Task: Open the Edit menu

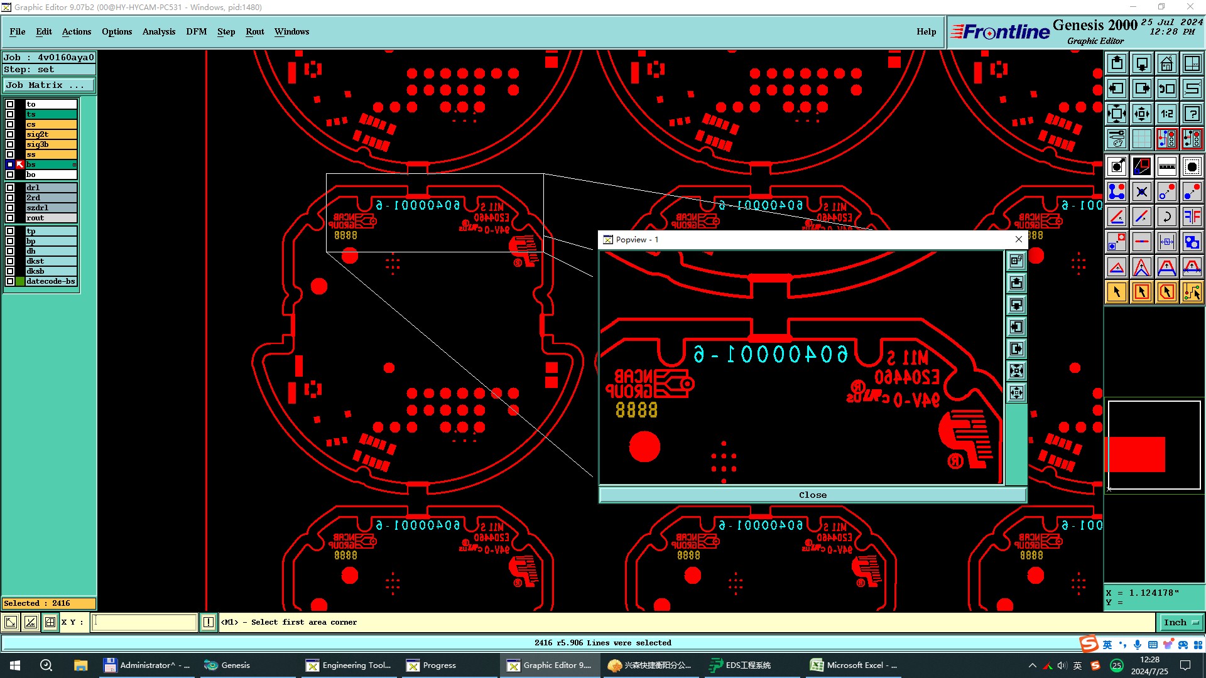Action: [x=44, y=31]
